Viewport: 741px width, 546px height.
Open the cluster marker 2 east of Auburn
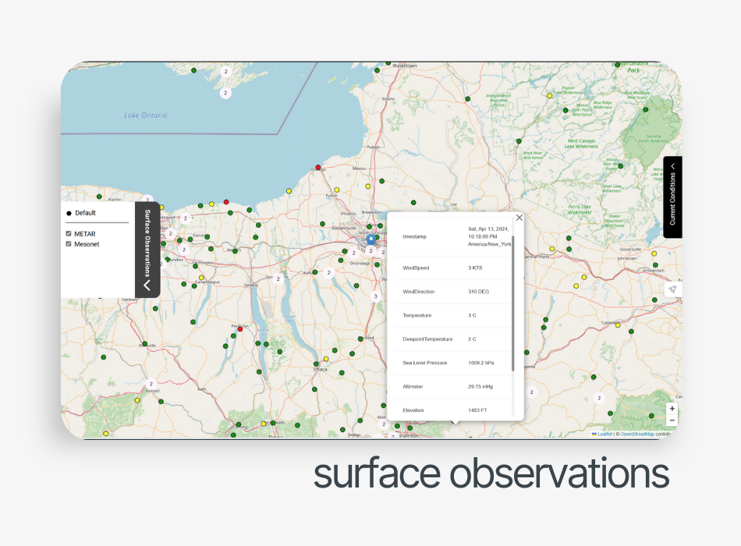[329, 272]
